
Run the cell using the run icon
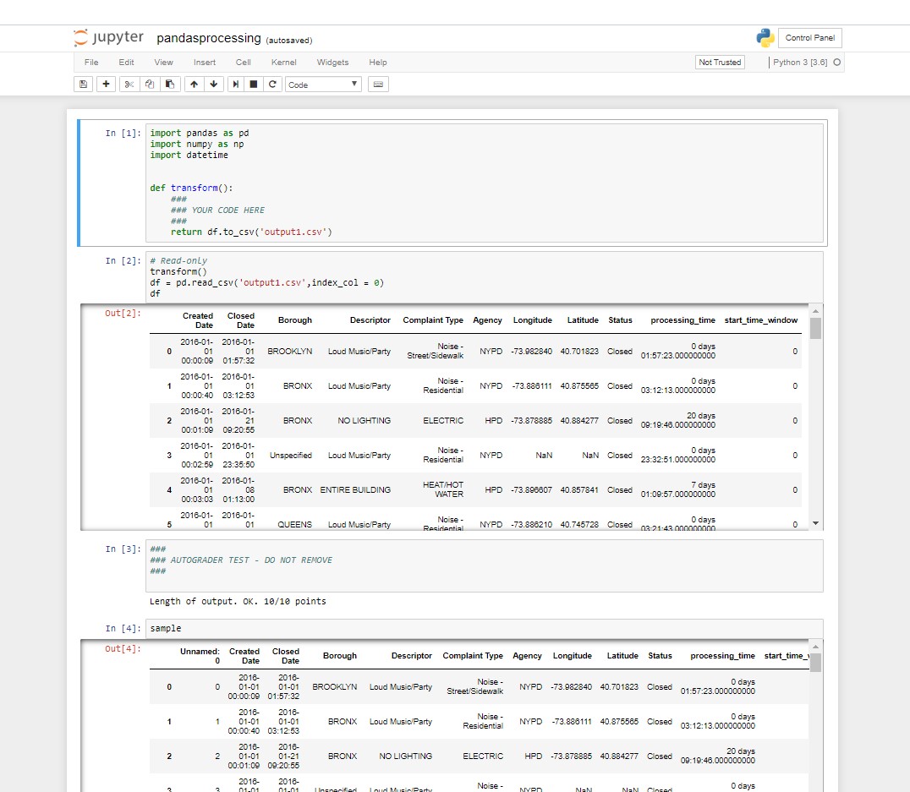[236, 84]
